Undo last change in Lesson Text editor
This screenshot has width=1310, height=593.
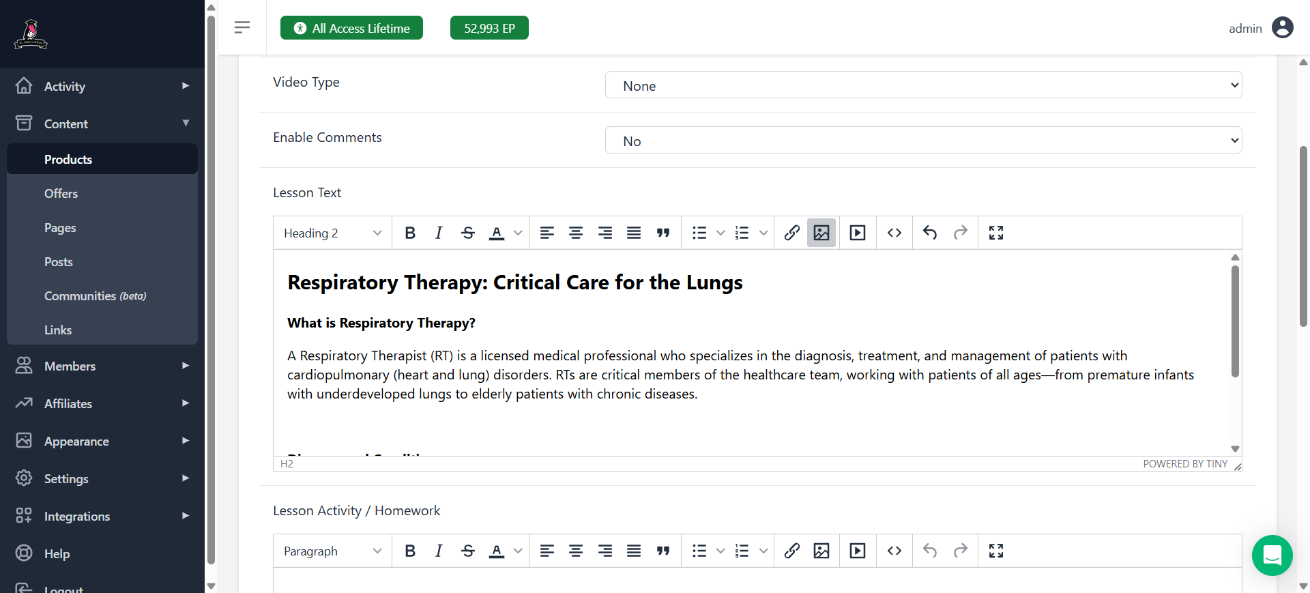tap(929, 233)
